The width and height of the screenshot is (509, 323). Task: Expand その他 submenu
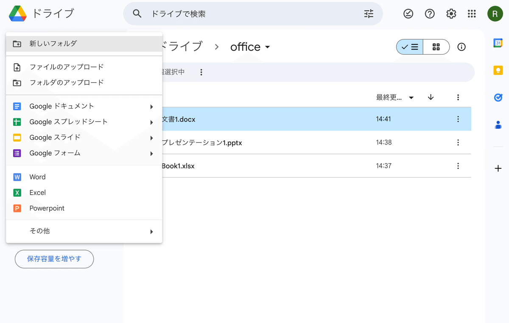pos(84,231)
